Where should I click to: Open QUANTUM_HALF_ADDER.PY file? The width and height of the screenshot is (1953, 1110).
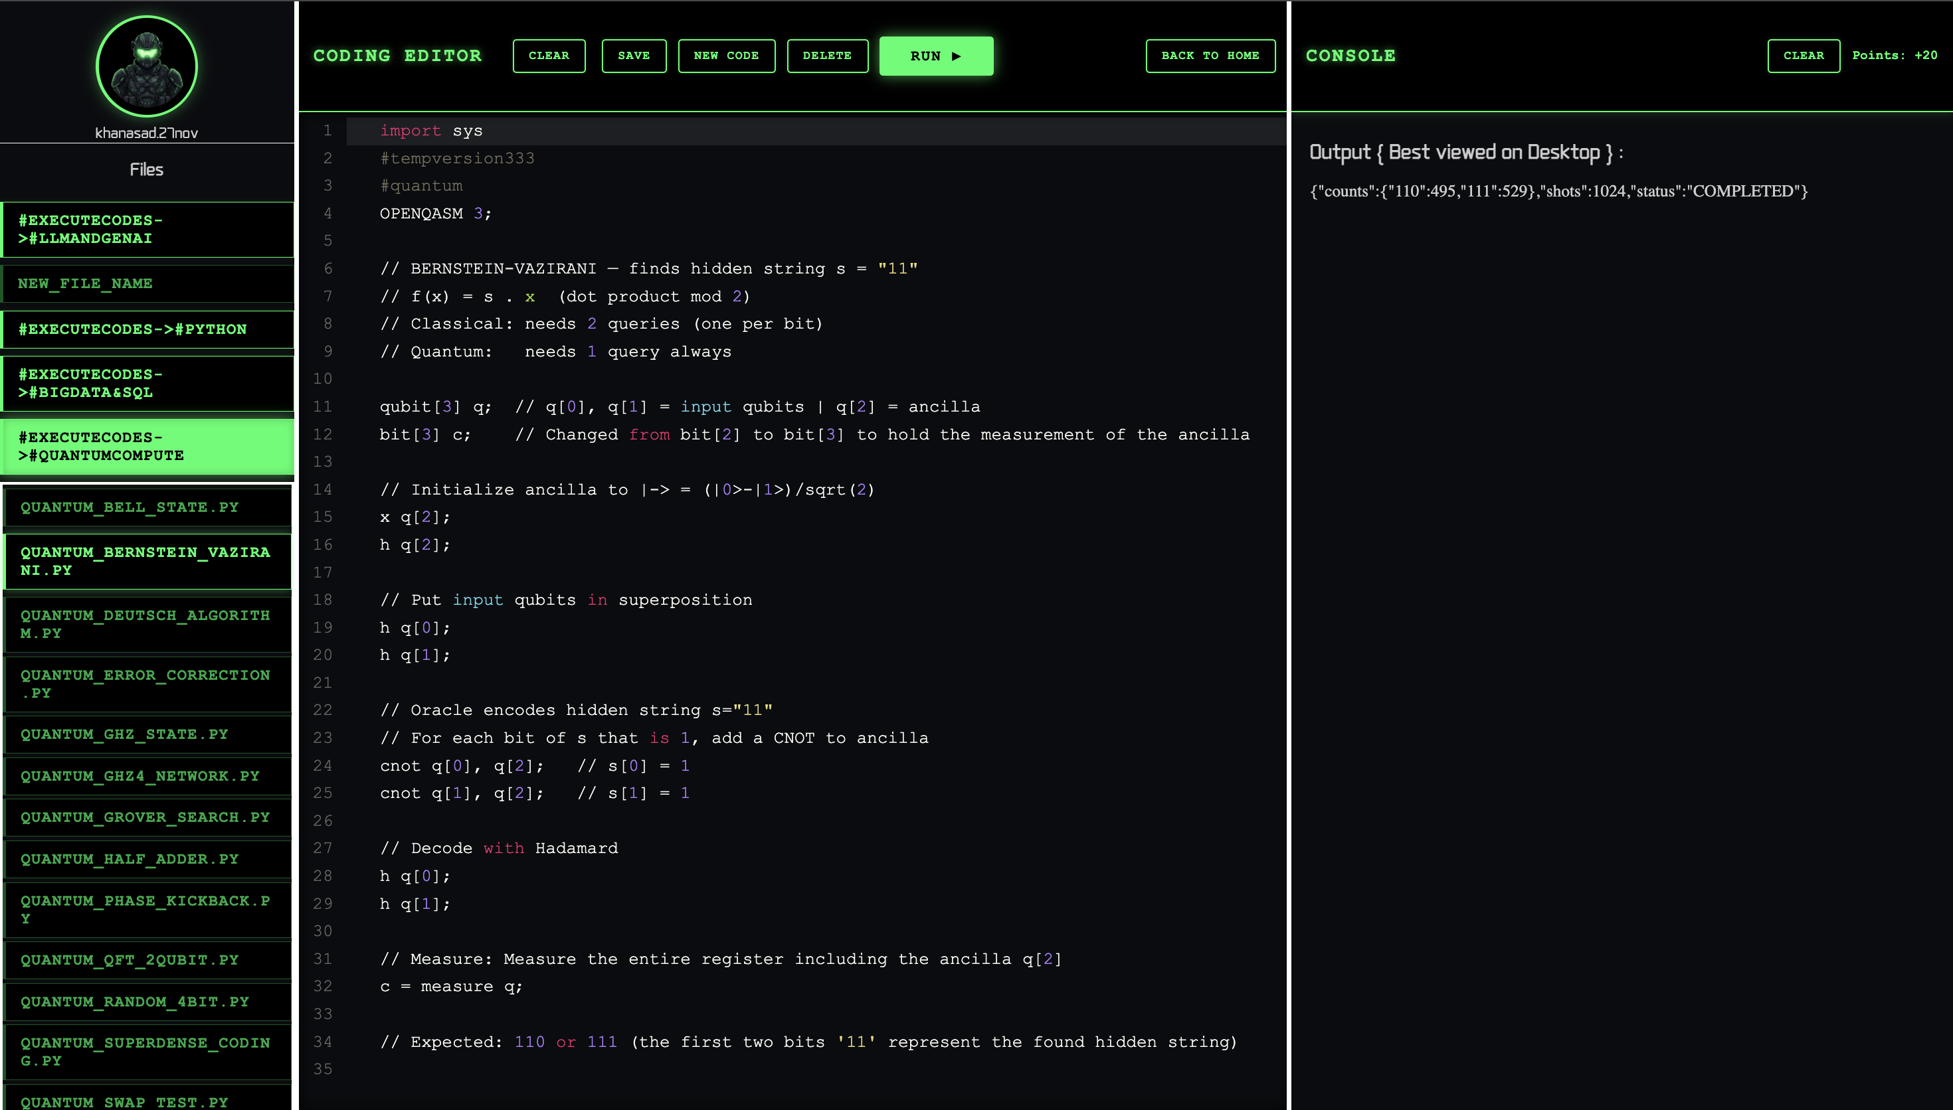tap(148, 859)
